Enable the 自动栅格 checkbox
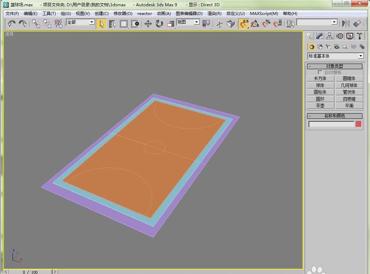This screenshot has width=370, height=274. (320, 72)
